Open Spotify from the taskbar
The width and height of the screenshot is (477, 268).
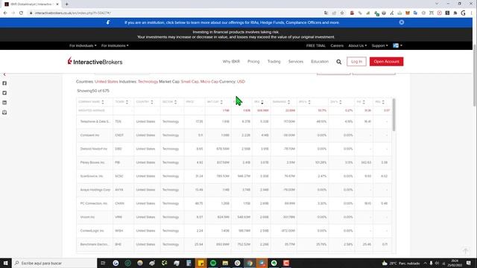[213, 263]
